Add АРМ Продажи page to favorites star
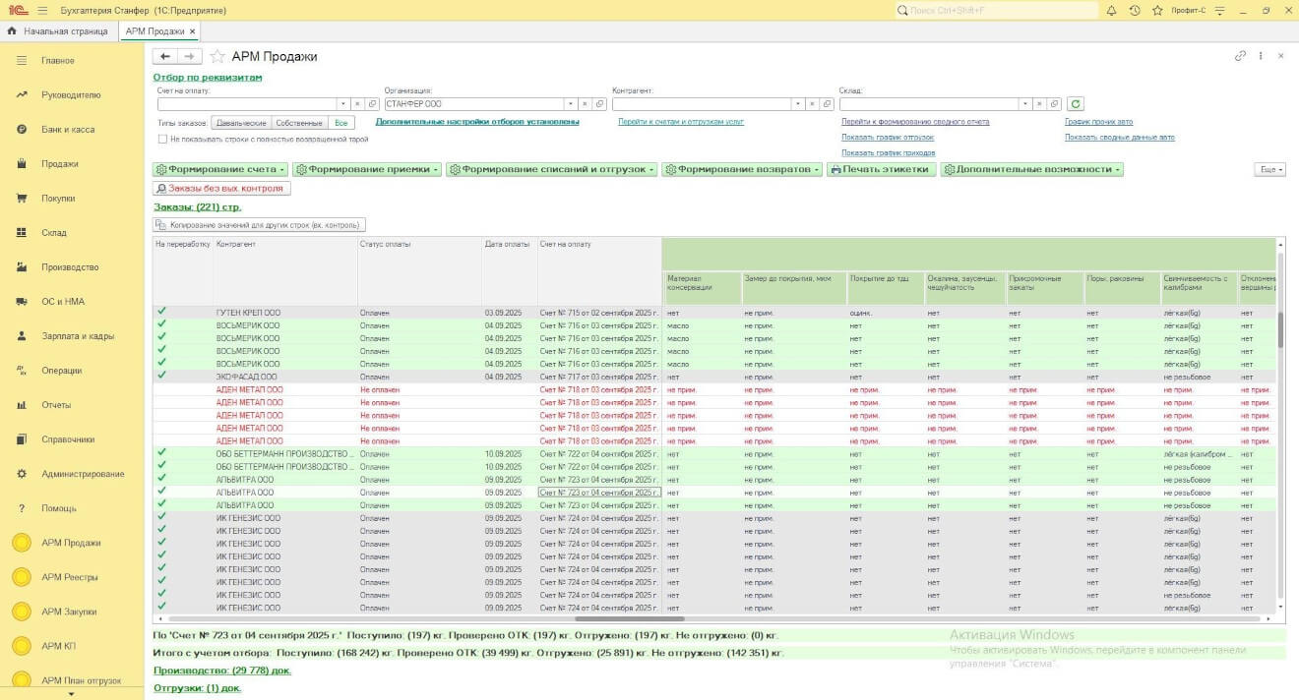This screenshot has width=1299, height=700. click(x=217, y=57)
